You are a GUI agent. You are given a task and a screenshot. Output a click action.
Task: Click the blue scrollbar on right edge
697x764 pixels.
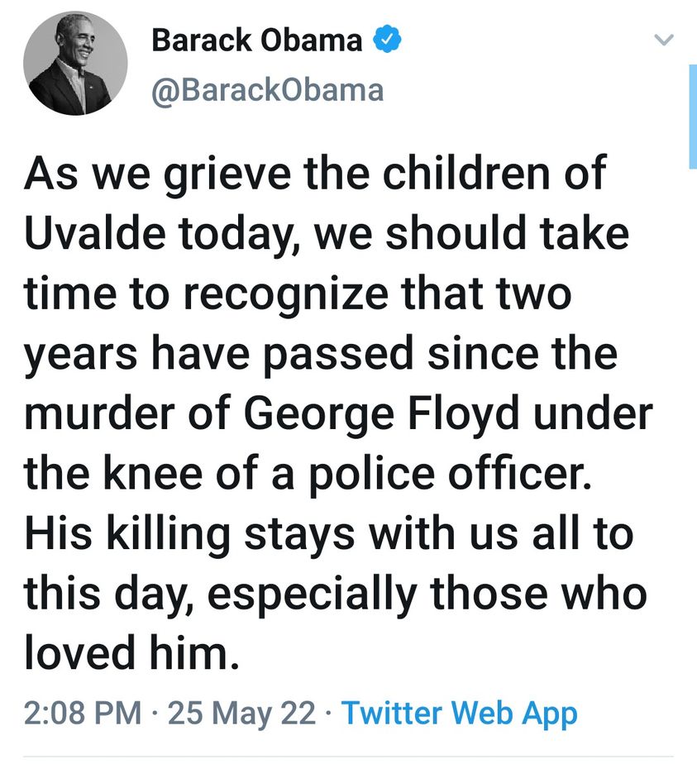tap(692, 116)
